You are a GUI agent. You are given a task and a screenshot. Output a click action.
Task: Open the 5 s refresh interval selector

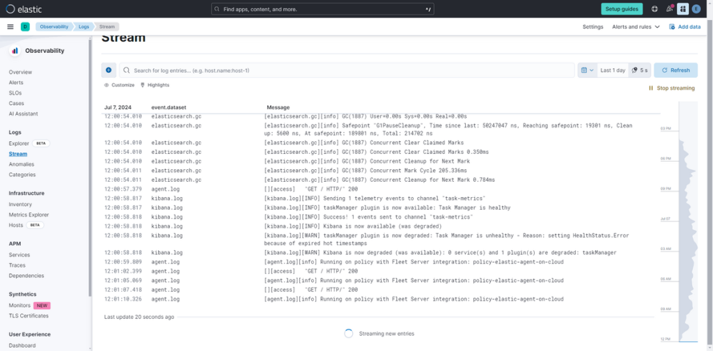pyautogui.click(x=639, y=70)
